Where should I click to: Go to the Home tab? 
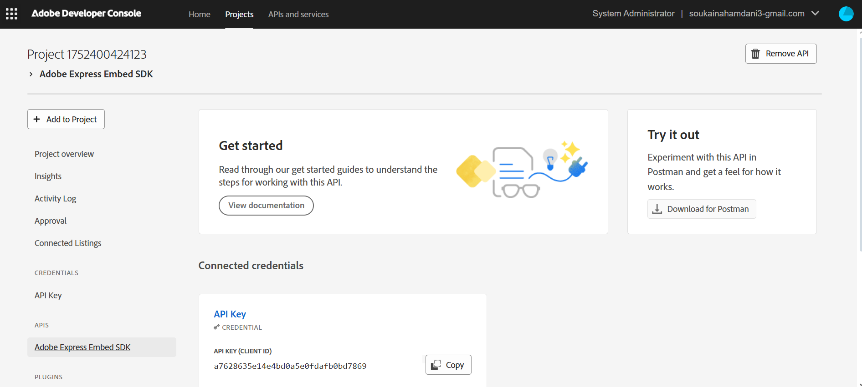coord(200,14)
